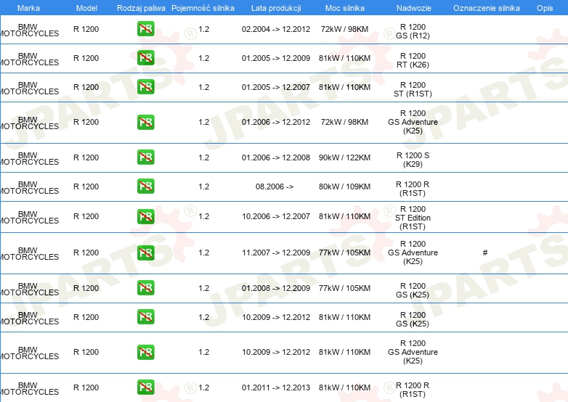Click the Oznaczenie silnika column header
This screenshot has width=568, height=402.
pos(486,8)
